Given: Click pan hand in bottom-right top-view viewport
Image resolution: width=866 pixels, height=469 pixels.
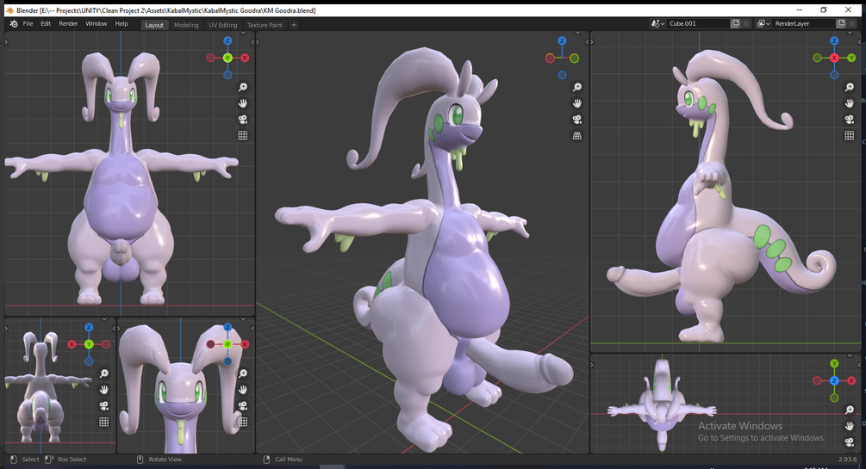Looking at the screenshot, I should pos(850,426).
